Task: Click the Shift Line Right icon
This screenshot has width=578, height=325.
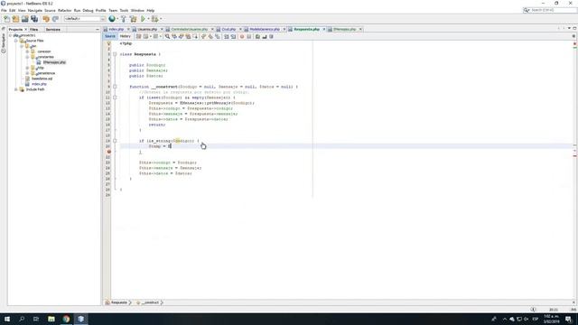Action: click(233, 36)
